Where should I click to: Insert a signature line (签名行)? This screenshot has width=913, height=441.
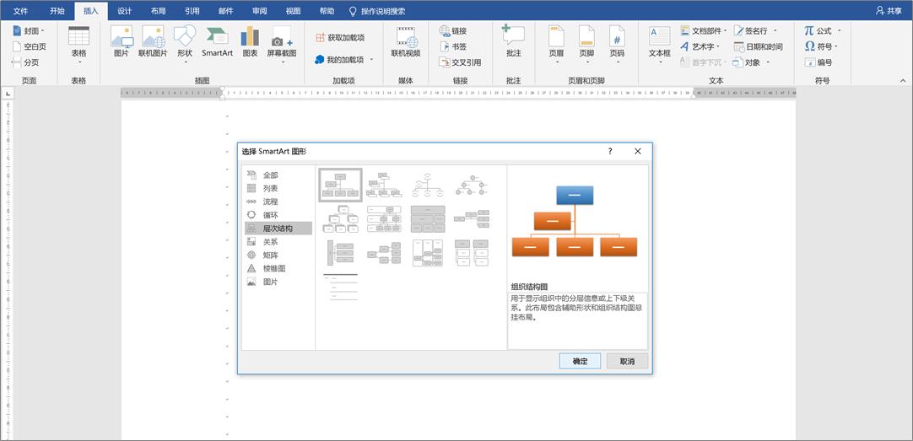[755, 31]
